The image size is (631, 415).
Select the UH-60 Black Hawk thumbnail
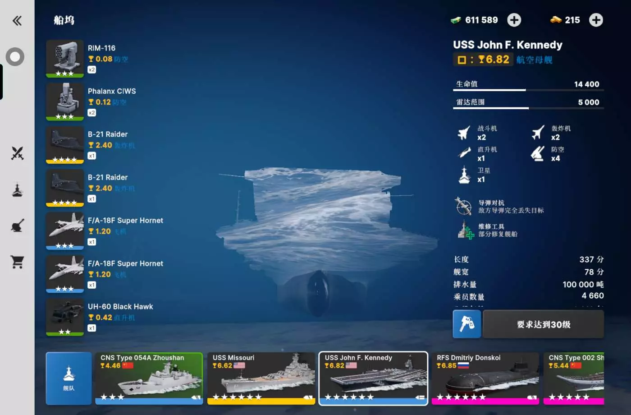[x=65, y=317]
